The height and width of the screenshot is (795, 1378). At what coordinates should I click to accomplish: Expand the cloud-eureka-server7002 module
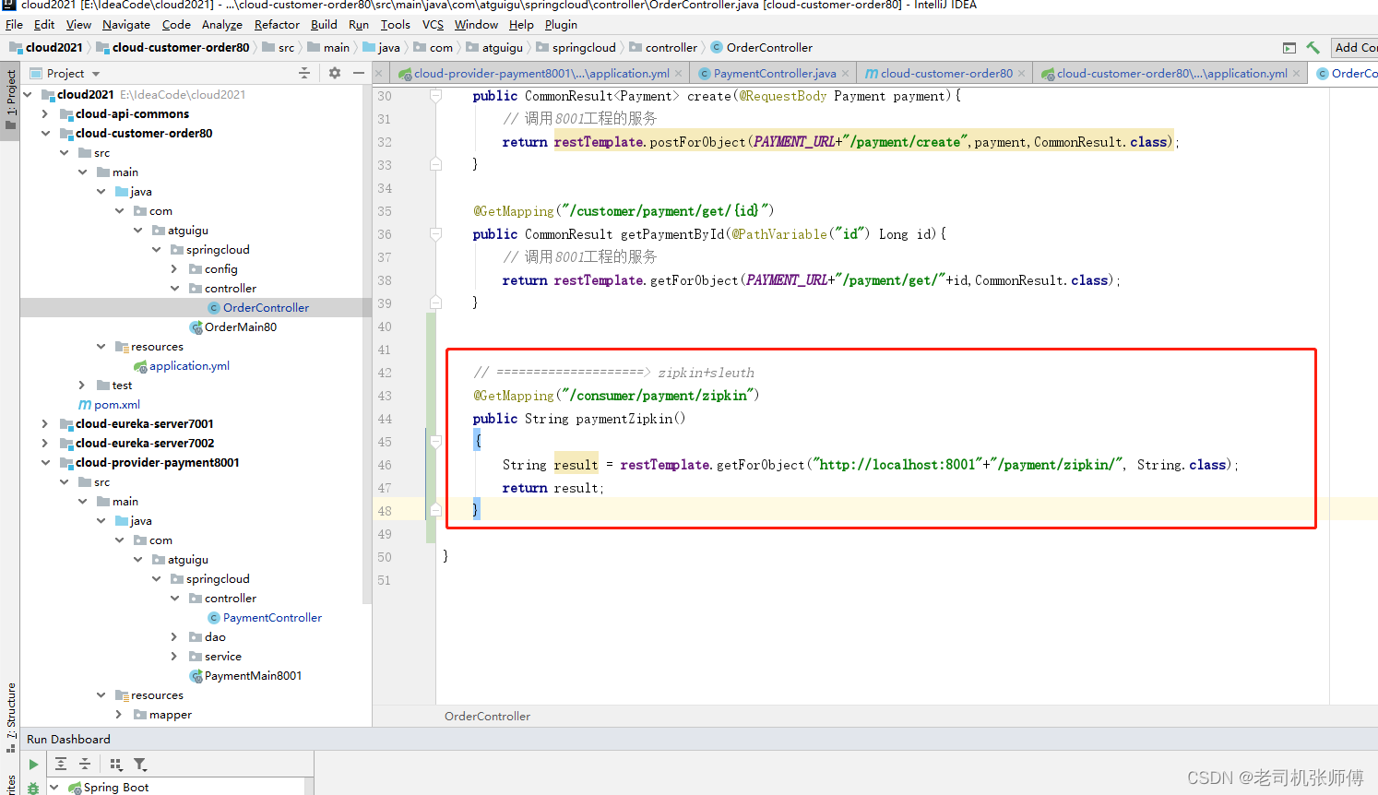tap(45, 443)
